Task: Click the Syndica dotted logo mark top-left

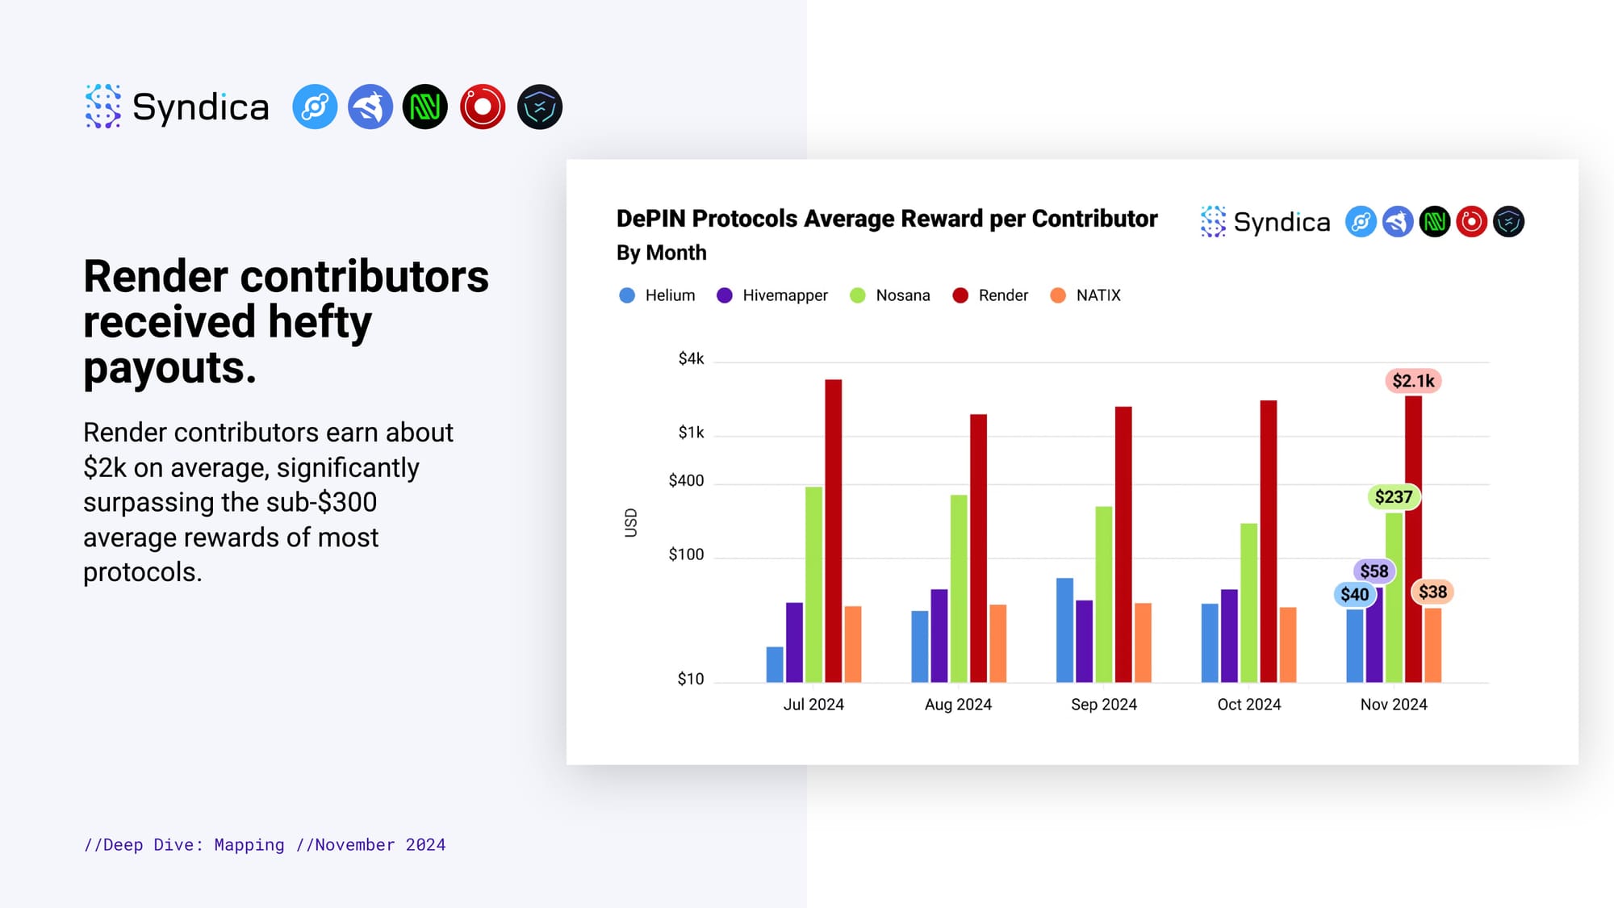Action: (103, 107)
